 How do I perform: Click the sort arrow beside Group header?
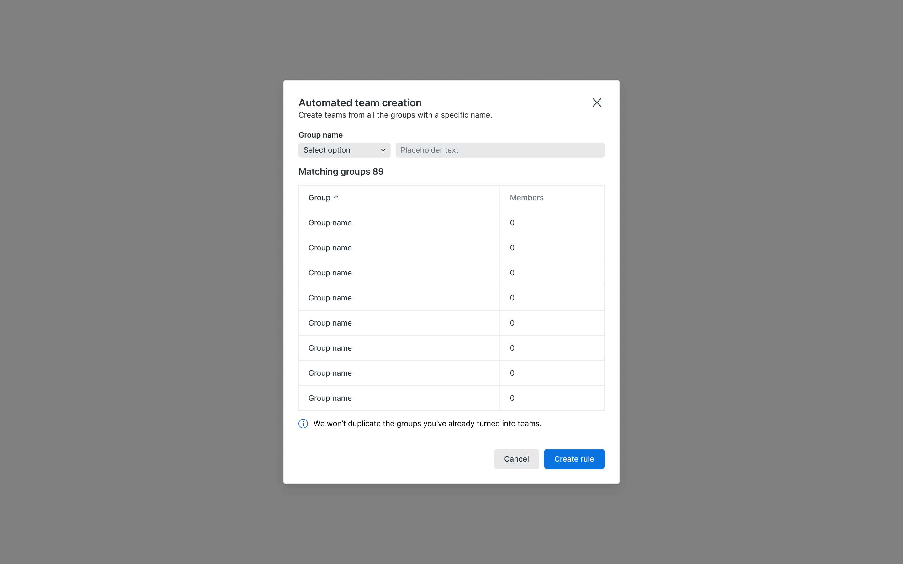click(x=336, y=198)
